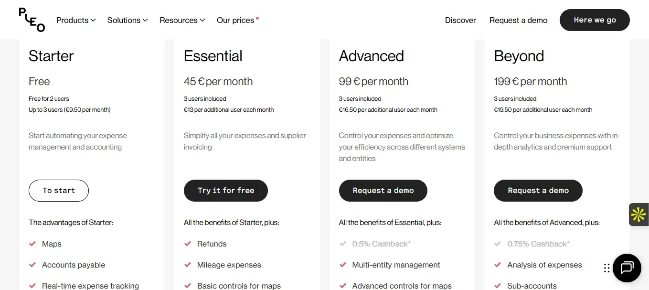Screen dimensions: 649x290
Task: Expand the Solutions dropdown menu
Action: 128,20
